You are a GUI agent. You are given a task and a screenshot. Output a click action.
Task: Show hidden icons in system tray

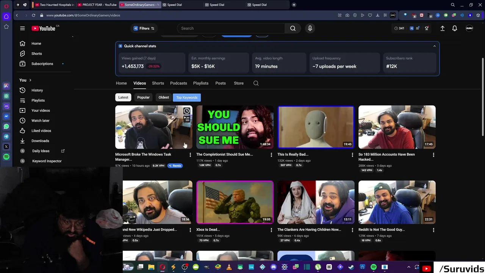pos(408,267)
